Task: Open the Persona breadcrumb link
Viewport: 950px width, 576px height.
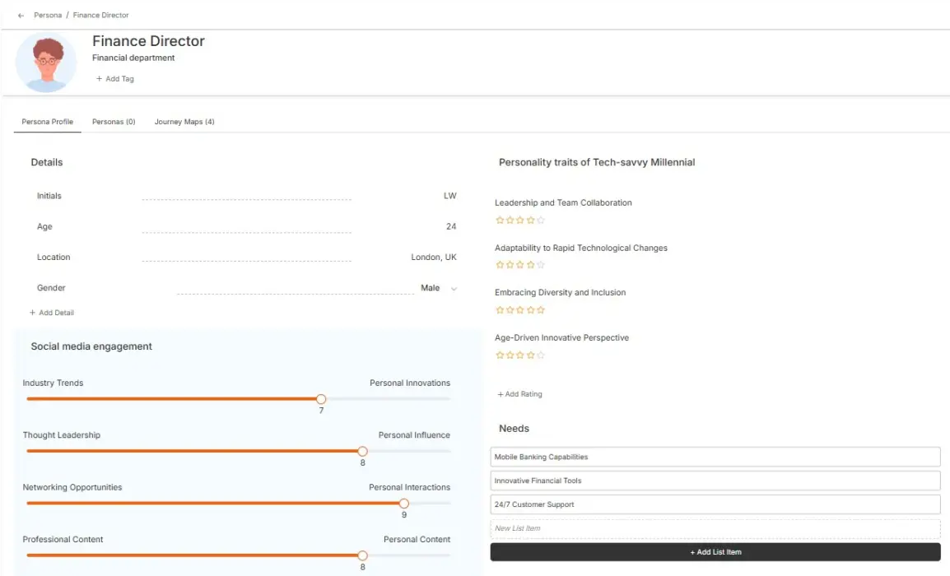Action: (47, 15)
